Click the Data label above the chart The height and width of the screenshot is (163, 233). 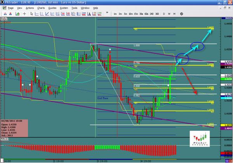coord(4,19)
